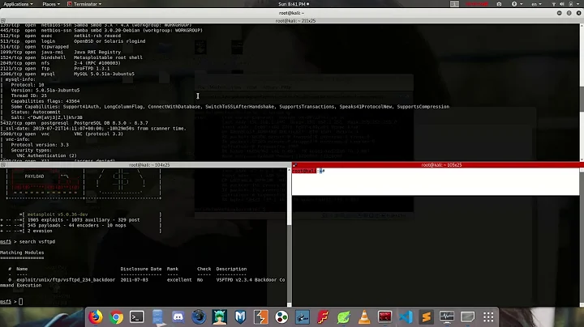Launch Burp Suite from the dock
Image resolution: width=584 pixels, height=327 pixels.
(x=260, y=317)
